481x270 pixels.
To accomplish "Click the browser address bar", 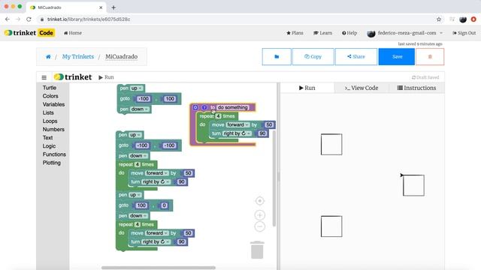I will click(236, 19).
